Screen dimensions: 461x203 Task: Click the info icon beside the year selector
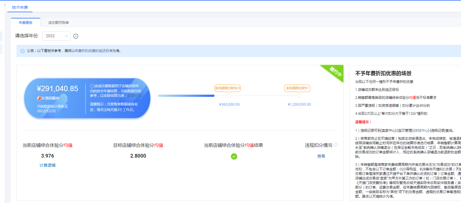tap(76, 36)
